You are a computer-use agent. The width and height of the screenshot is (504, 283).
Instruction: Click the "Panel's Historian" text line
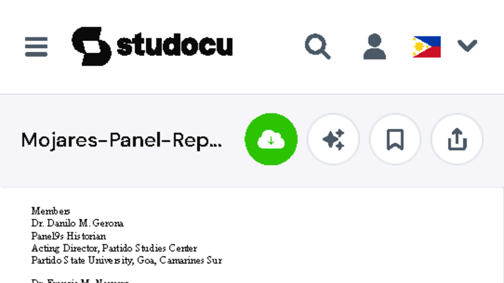pos(69,236)
